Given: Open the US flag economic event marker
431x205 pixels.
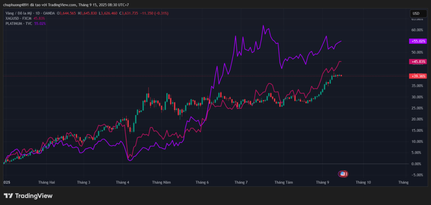Looking at the screenshot, I should 343,173.
